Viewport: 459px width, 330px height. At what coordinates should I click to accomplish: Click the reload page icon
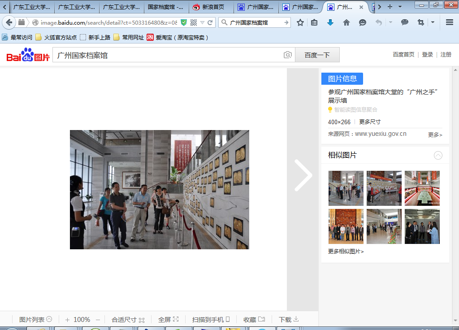pyautogui.click(x=210, y=22)
